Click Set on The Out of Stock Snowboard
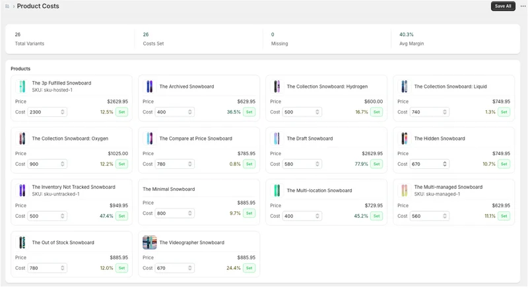Screen dimensions: 528x297 click(x=121, y=268)
